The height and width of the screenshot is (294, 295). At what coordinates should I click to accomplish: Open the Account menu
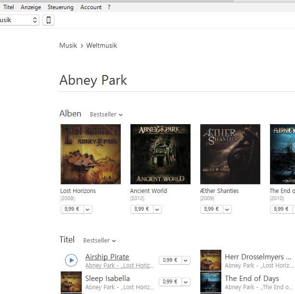tap(91, 7)
